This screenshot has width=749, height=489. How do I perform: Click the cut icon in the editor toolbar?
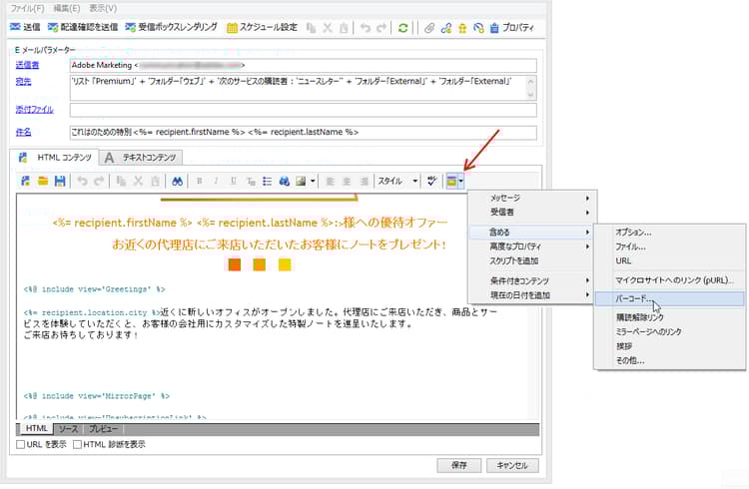[138, 181]
